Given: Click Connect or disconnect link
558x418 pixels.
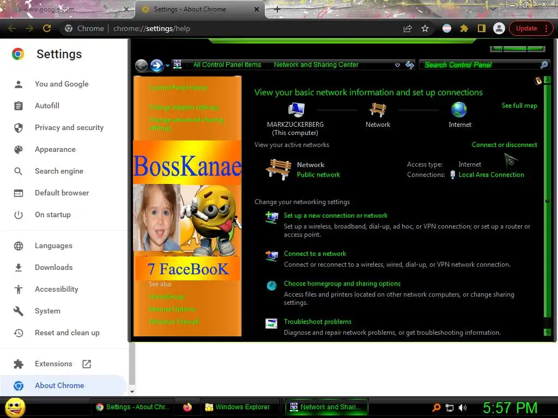Looking at the screenshot, I should coord(504,145).
